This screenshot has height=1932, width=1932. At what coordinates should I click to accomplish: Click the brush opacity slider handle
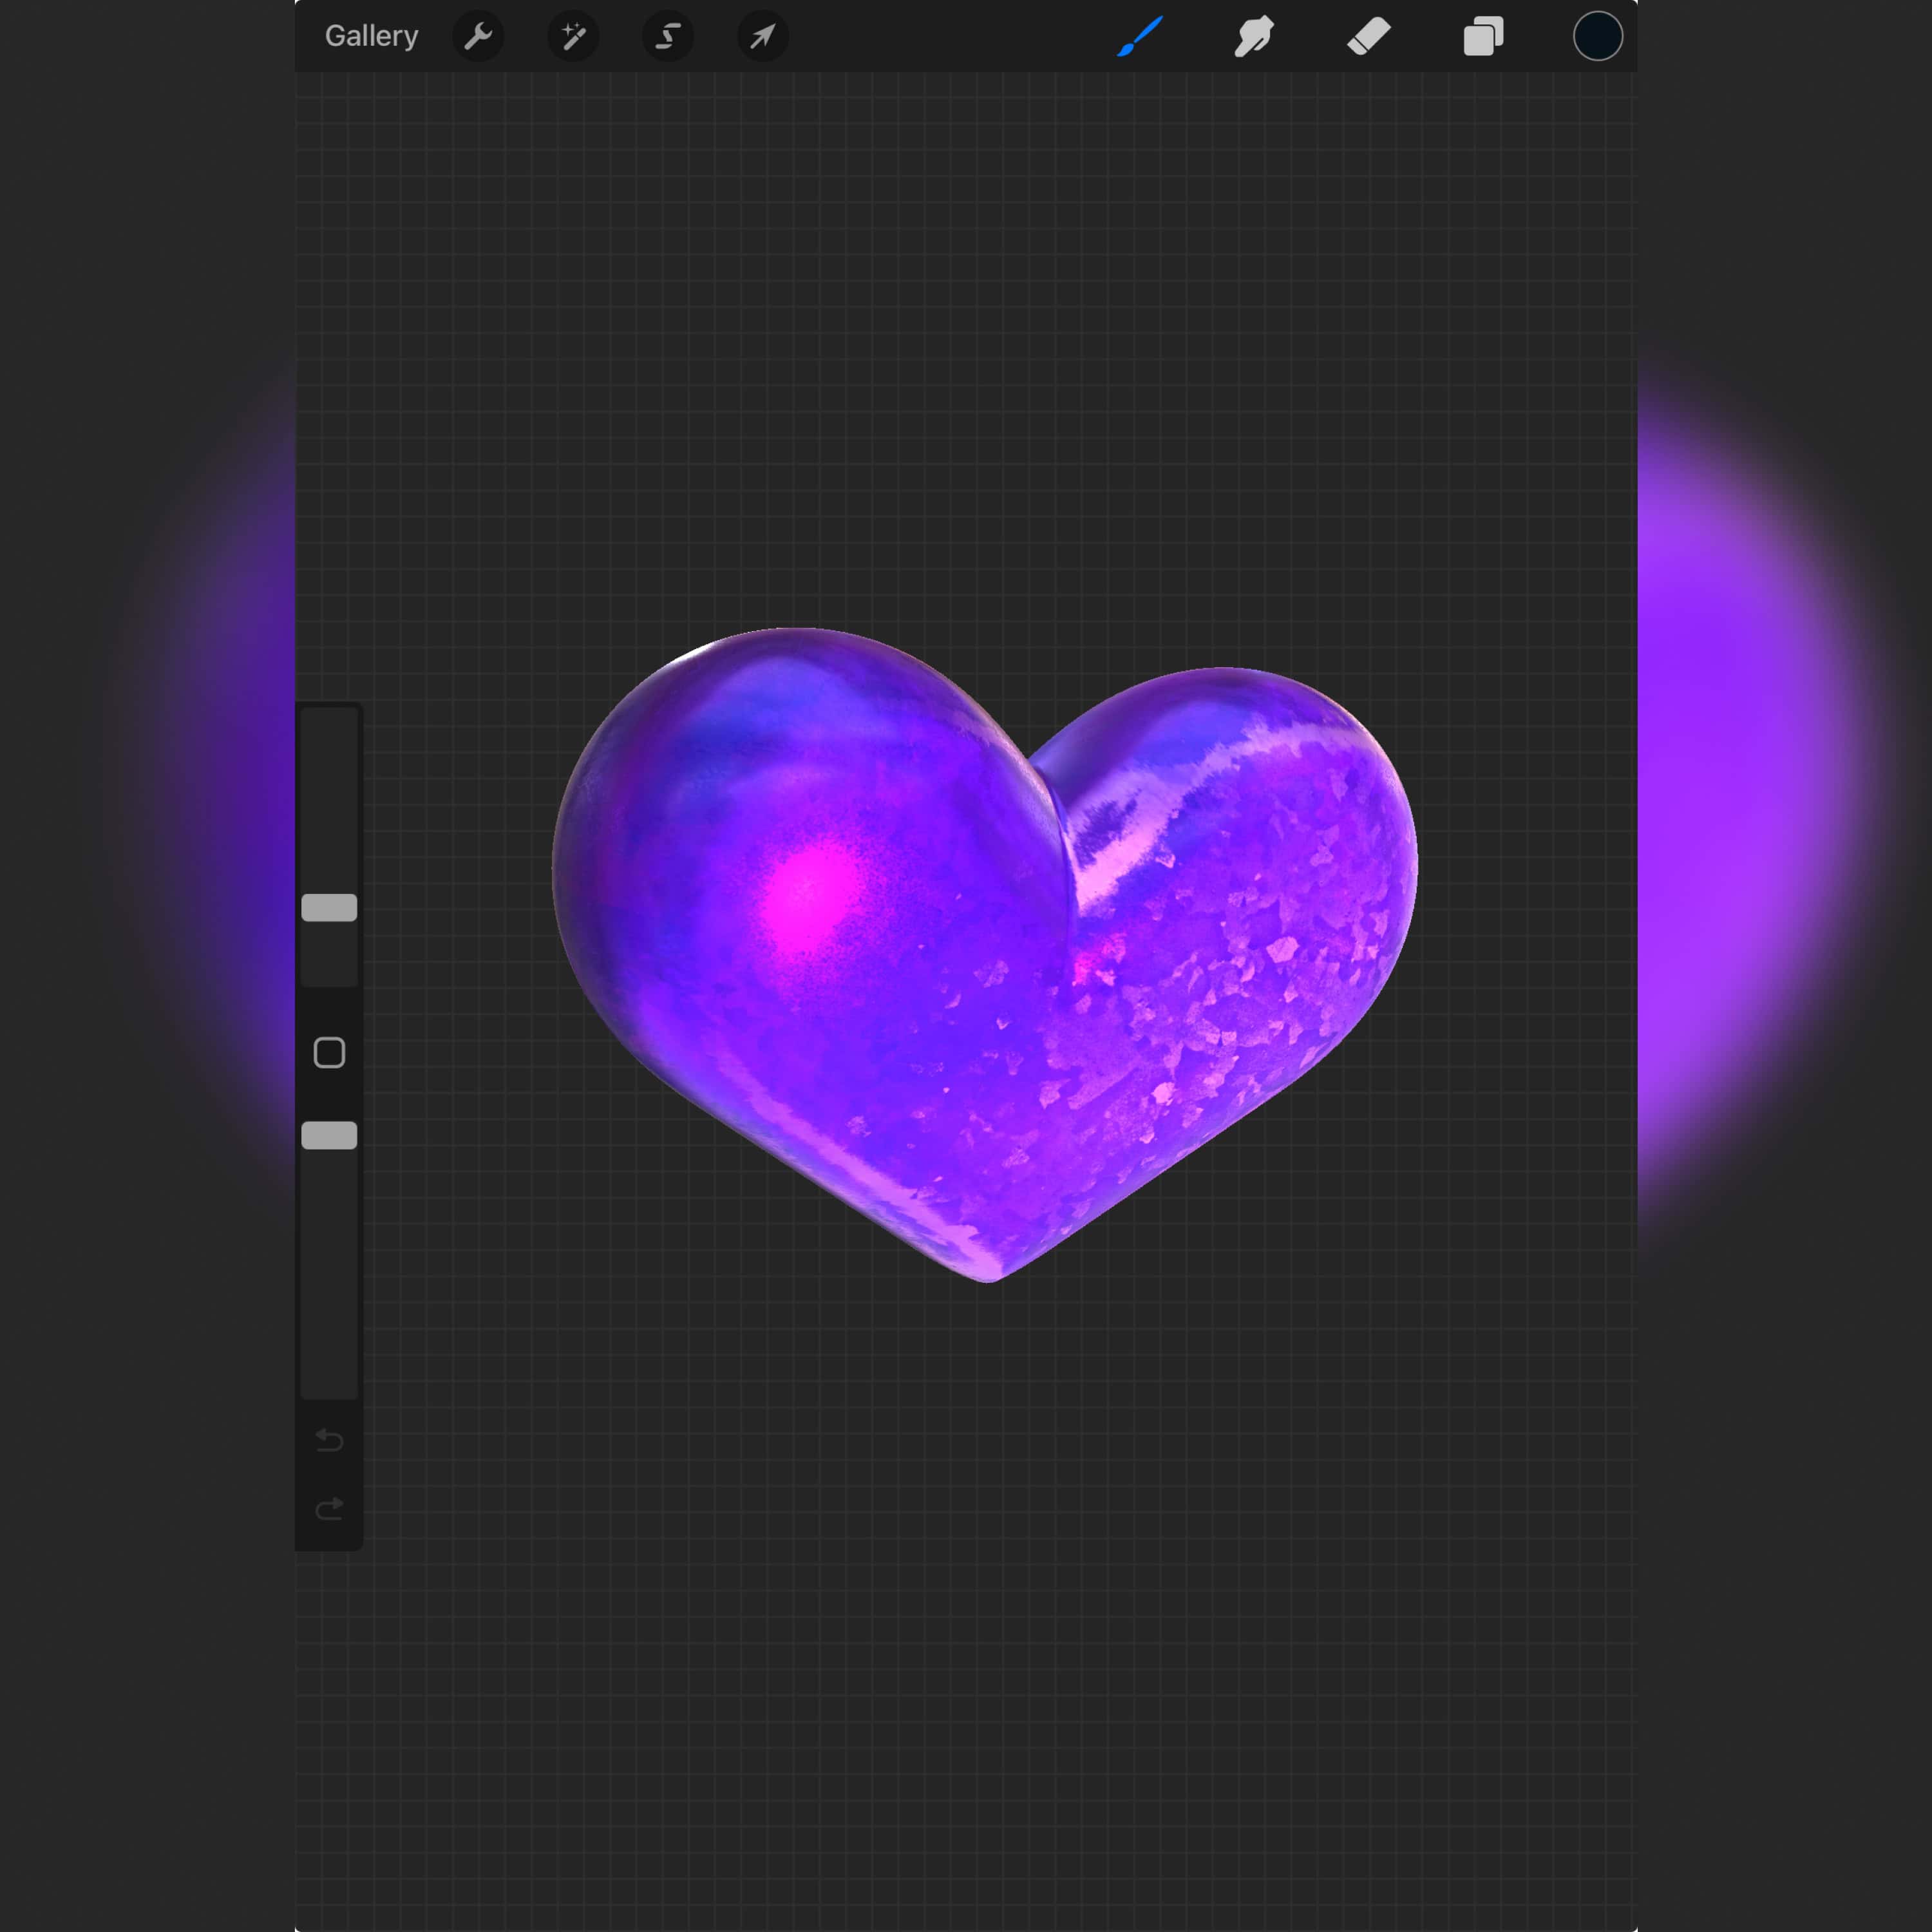pyautogui.click(x=329, y=1135)
